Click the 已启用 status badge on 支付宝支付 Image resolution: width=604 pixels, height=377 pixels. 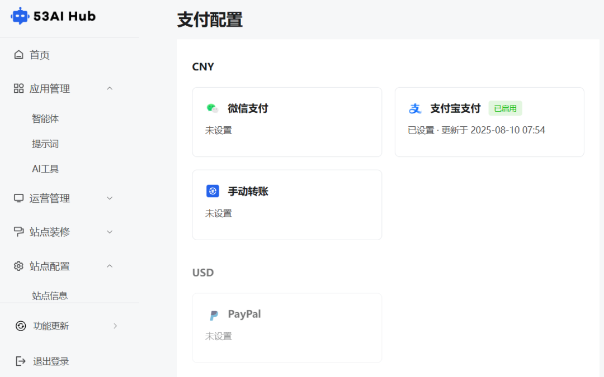pyautogui.click(x=505, y=108)
